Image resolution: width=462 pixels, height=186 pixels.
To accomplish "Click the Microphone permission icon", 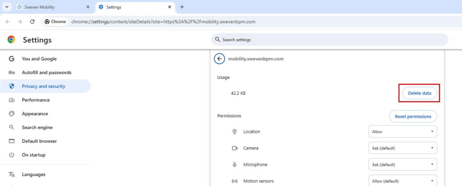I will (235, 164).
